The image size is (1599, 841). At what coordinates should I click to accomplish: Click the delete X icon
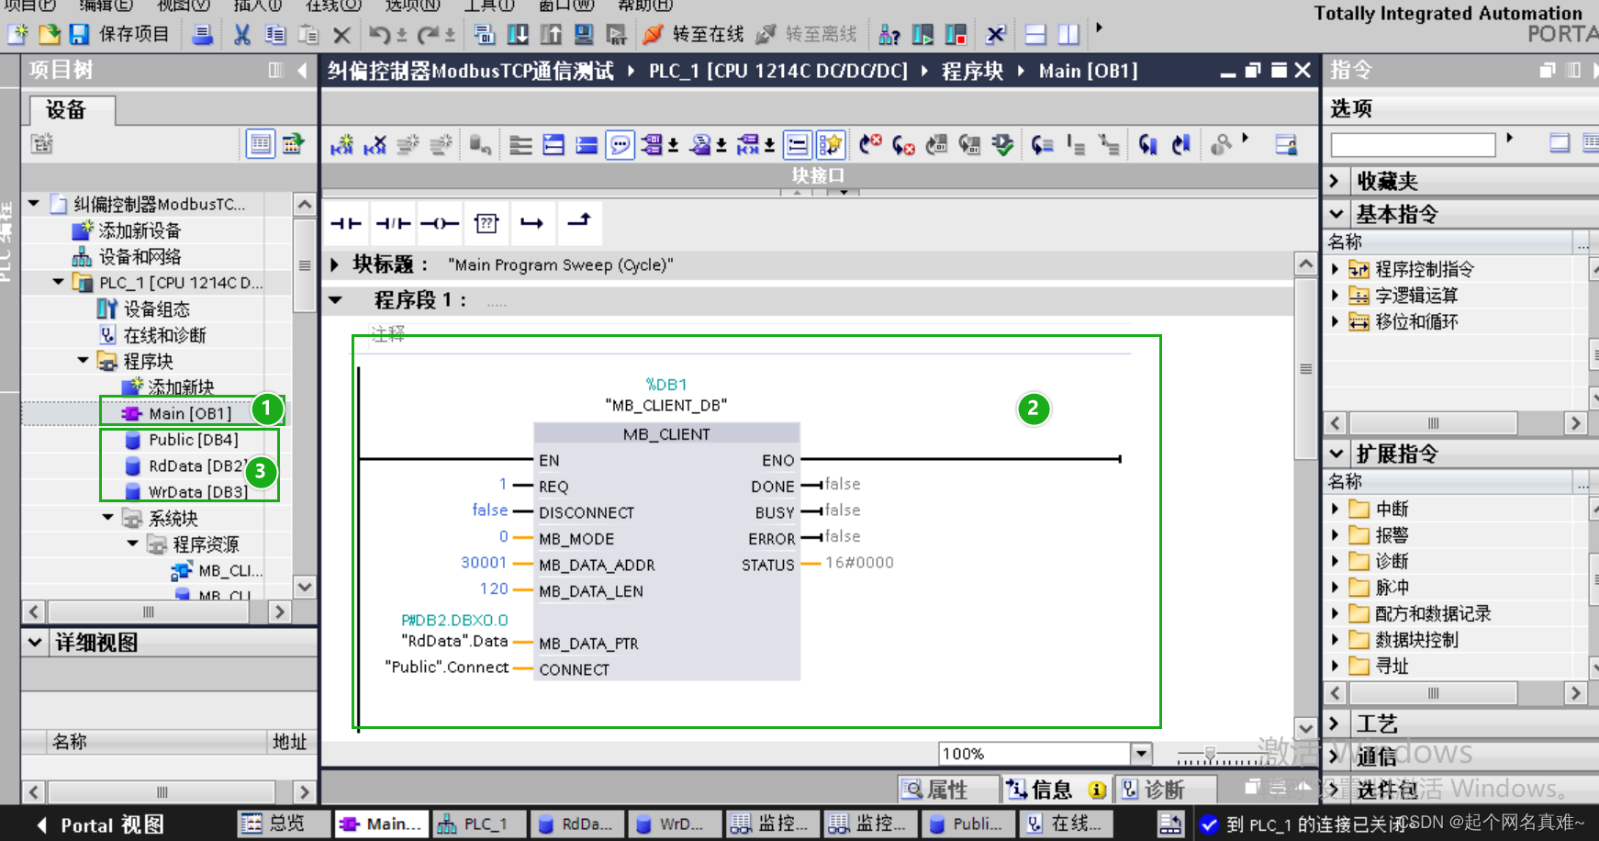tap(341, 35)
